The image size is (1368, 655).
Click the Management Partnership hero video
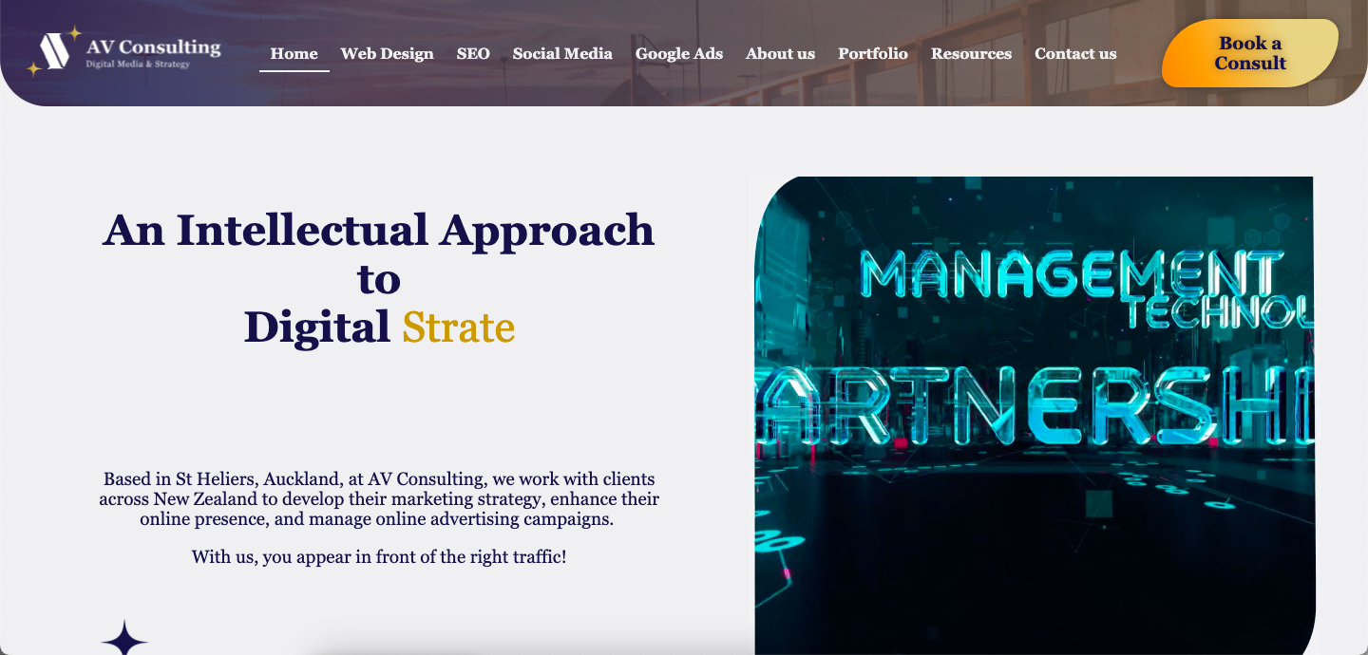coord(1035,416)
